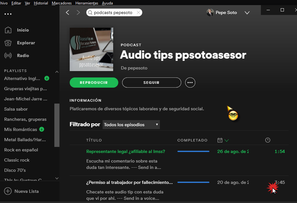297x203 pixels.
Task: Open the Rancheras, gruperas playlist
Action: 25,119
